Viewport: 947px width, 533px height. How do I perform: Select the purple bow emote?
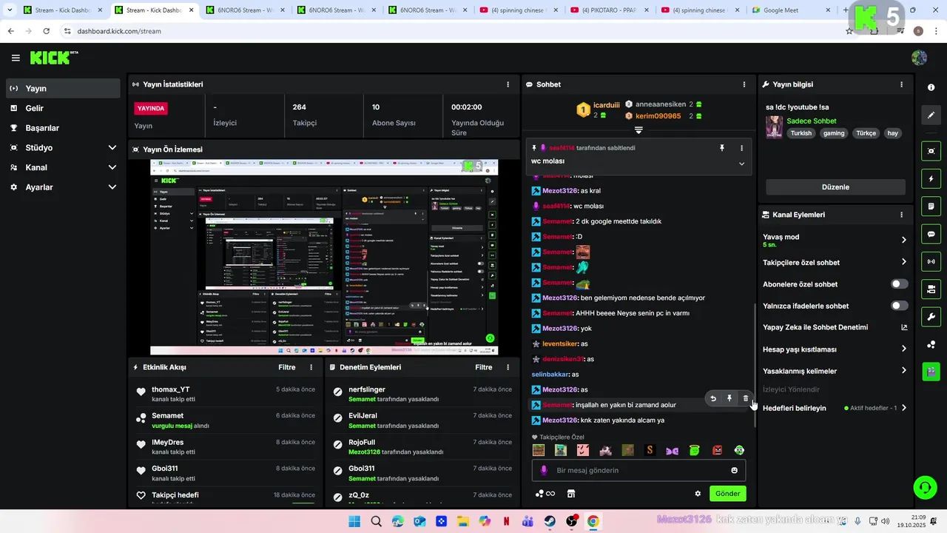(x=672, y=450)
